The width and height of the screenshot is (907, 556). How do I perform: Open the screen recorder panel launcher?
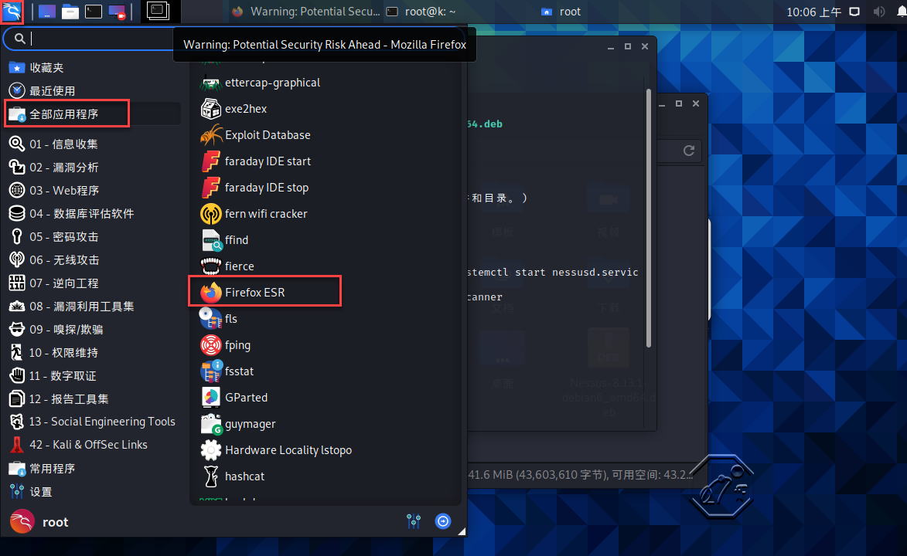[117, 12]
